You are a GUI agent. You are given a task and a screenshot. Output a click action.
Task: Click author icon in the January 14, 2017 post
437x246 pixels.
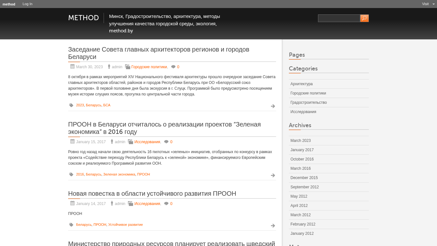click(112, 203)
